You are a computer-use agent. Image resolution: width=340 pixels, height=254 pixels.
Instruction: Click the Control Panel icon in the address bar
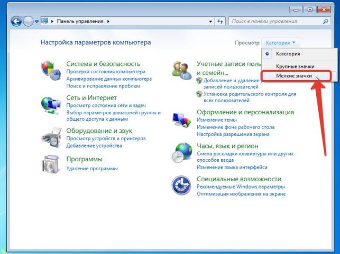click(45, 21)
